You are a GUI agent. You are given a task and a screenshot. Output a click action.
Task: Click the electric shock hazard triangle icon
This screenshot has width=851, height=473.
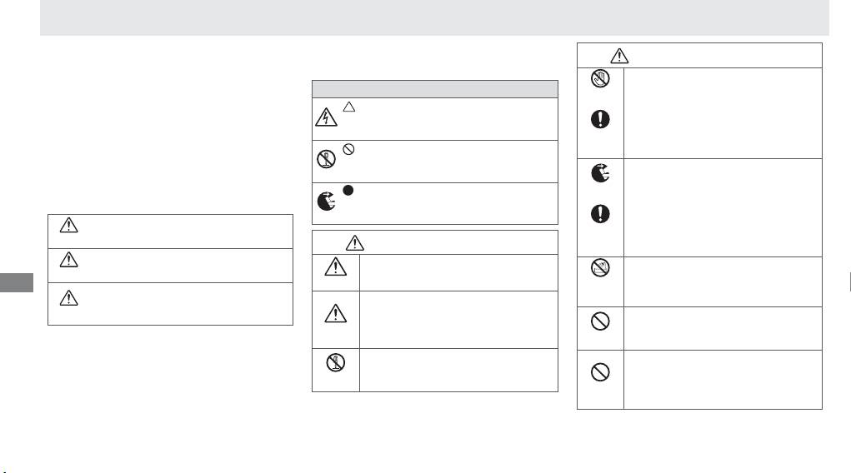point(326,118)
